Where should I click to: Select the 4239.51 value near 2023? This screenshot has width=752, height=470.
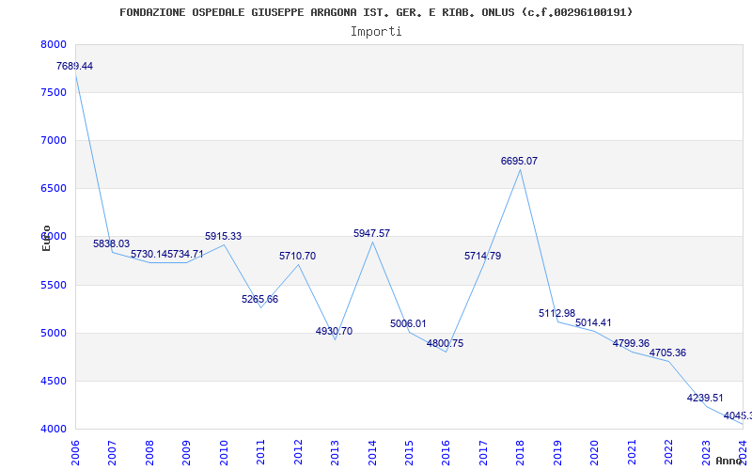point(705,398)
